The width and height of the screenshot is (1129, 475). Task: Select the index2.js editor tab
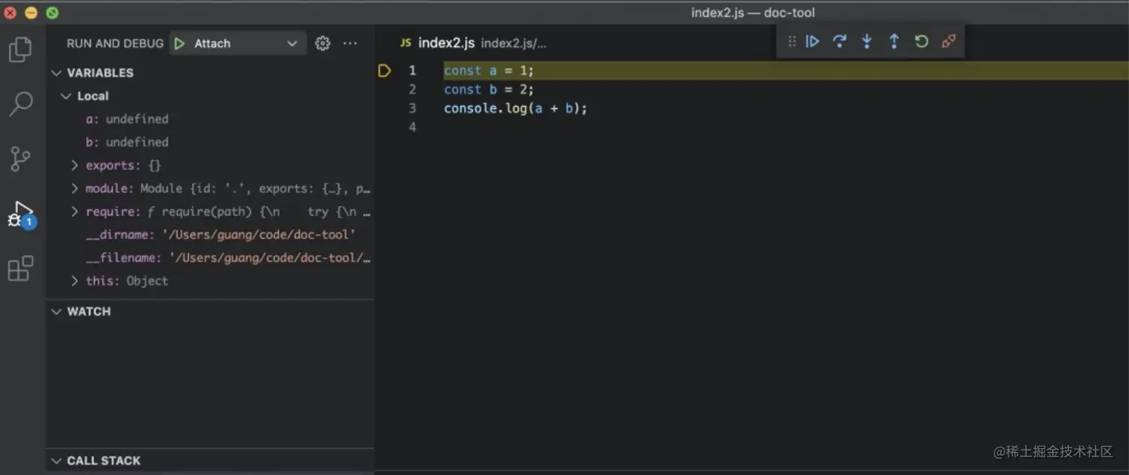[x=446, y=43]
